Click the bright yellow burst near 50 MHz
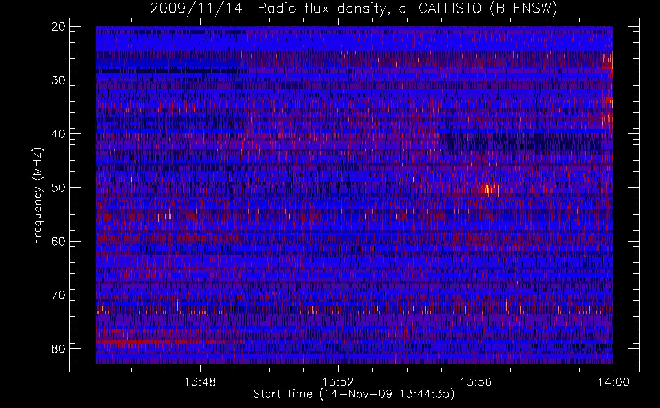The width and height of the screenshot is (660, 408). click(487, 188)
